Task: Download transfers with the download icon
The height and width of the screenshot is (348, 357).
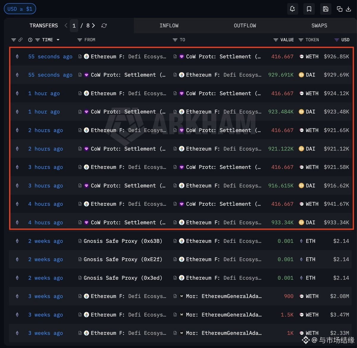Action: [348, 9]
